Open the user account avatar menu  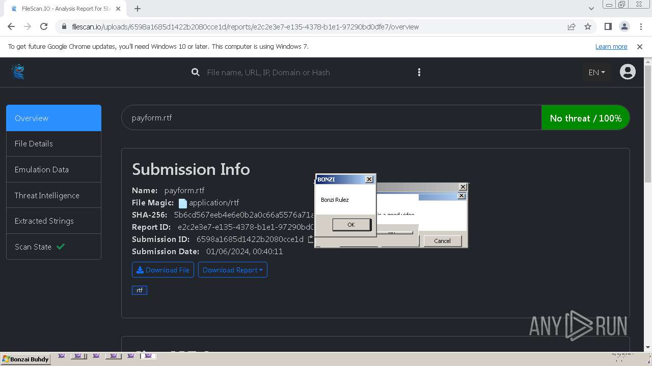pyautogui.click(x=628, y=72)
